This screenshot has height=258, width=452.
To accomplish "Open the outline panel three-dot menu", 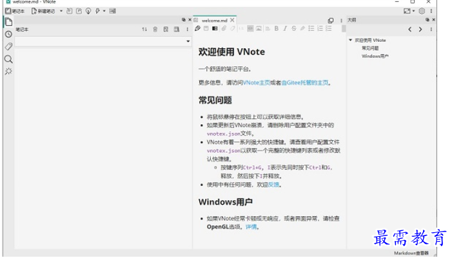I will point(431,30).
